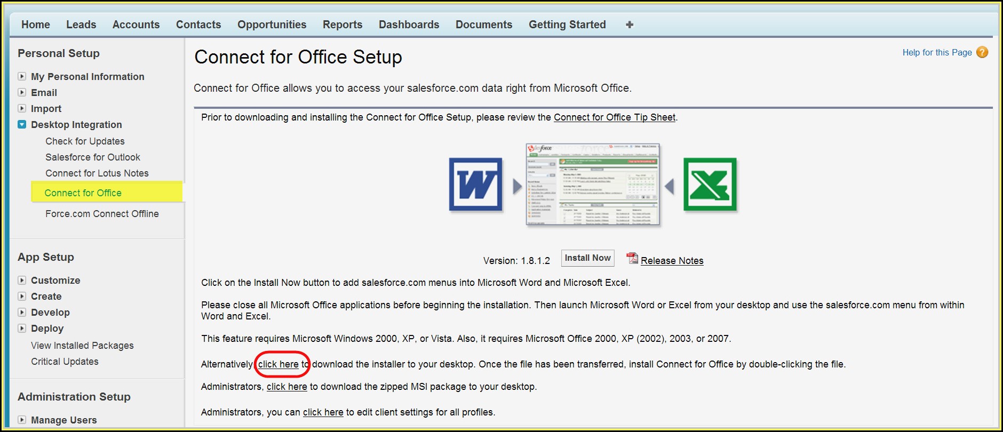Collapse the Desktop Integration section
Image resolution: width=1003 pixels, height=432 pixels.
(x=22, y=124)
